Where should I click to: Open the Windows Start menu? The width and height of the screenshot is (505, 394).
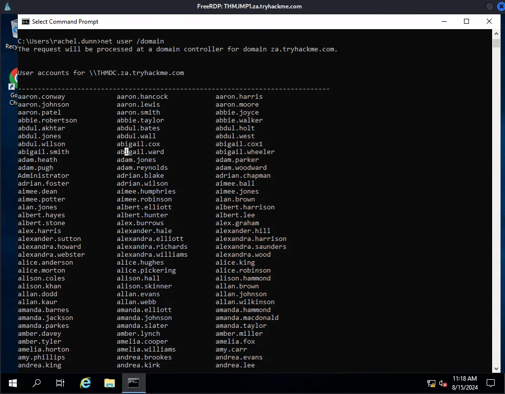[x=12, y=383]
